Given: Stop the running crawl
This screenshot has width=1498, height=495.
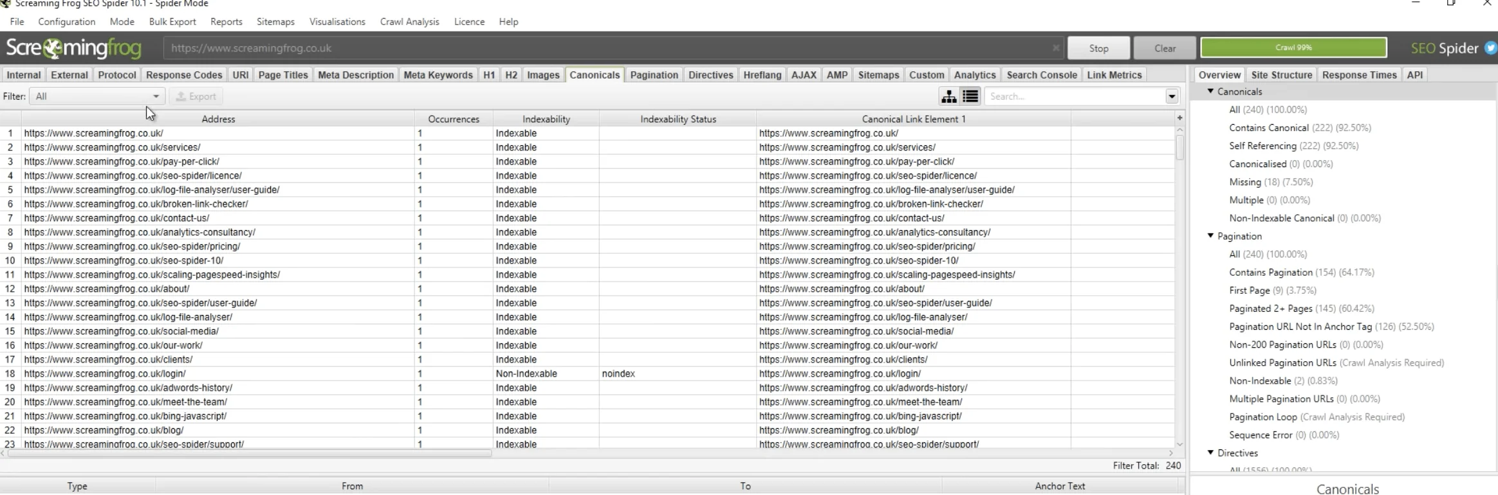Looking at the screenshot, I should click(x=1098, y=48).
